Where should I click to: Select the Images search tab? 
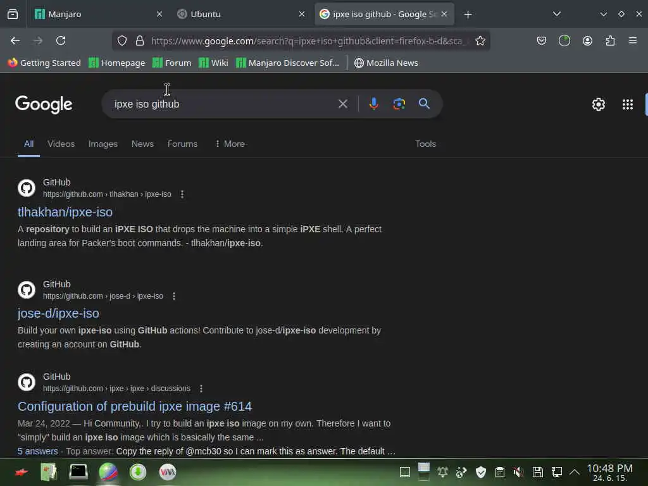[103, 144]
